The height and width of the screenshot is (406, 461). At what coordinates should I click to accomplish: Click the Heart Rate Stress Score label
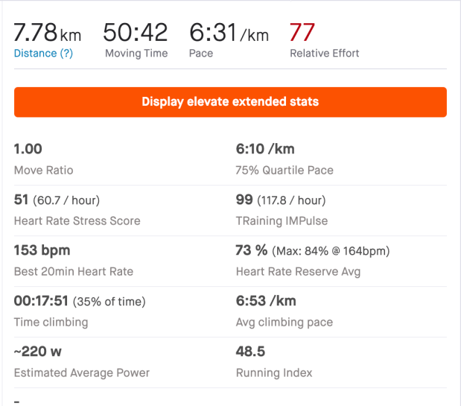pos(77,221)
